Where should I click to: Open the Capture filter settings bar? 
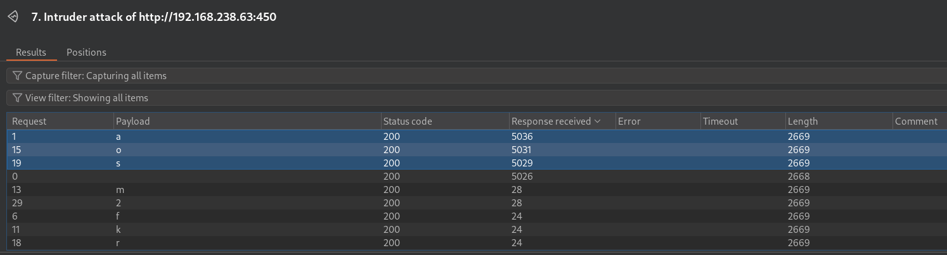point(477,76)
